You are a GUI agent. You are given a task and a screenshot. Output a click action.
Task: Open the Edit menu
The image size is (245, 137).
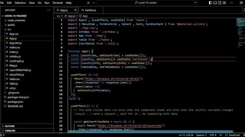point(9,3)
